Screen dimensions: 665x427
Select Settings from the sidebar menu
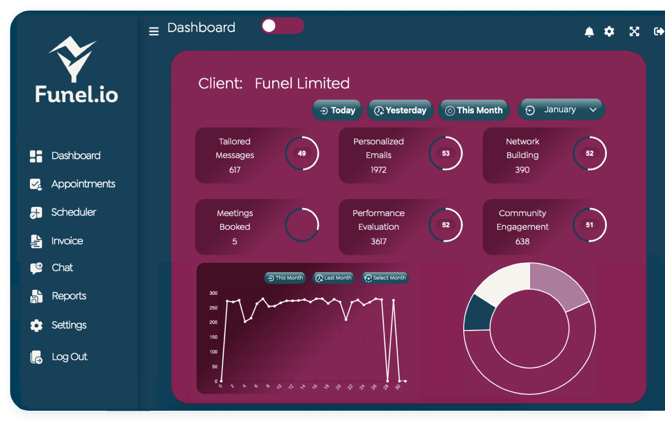pos(36,325)
